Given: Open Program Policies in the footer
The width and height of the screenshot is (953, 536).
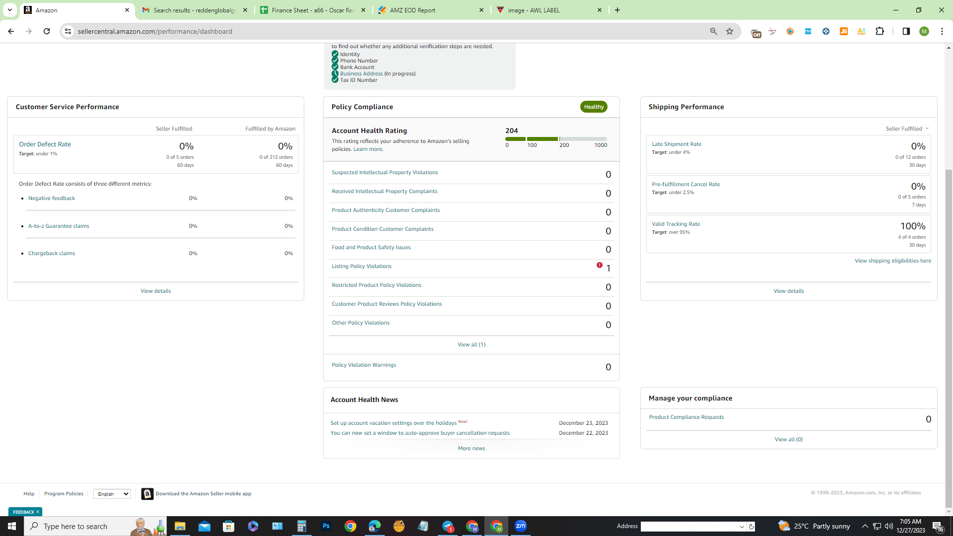Looking at the screenshot, I should coord(64,493).
